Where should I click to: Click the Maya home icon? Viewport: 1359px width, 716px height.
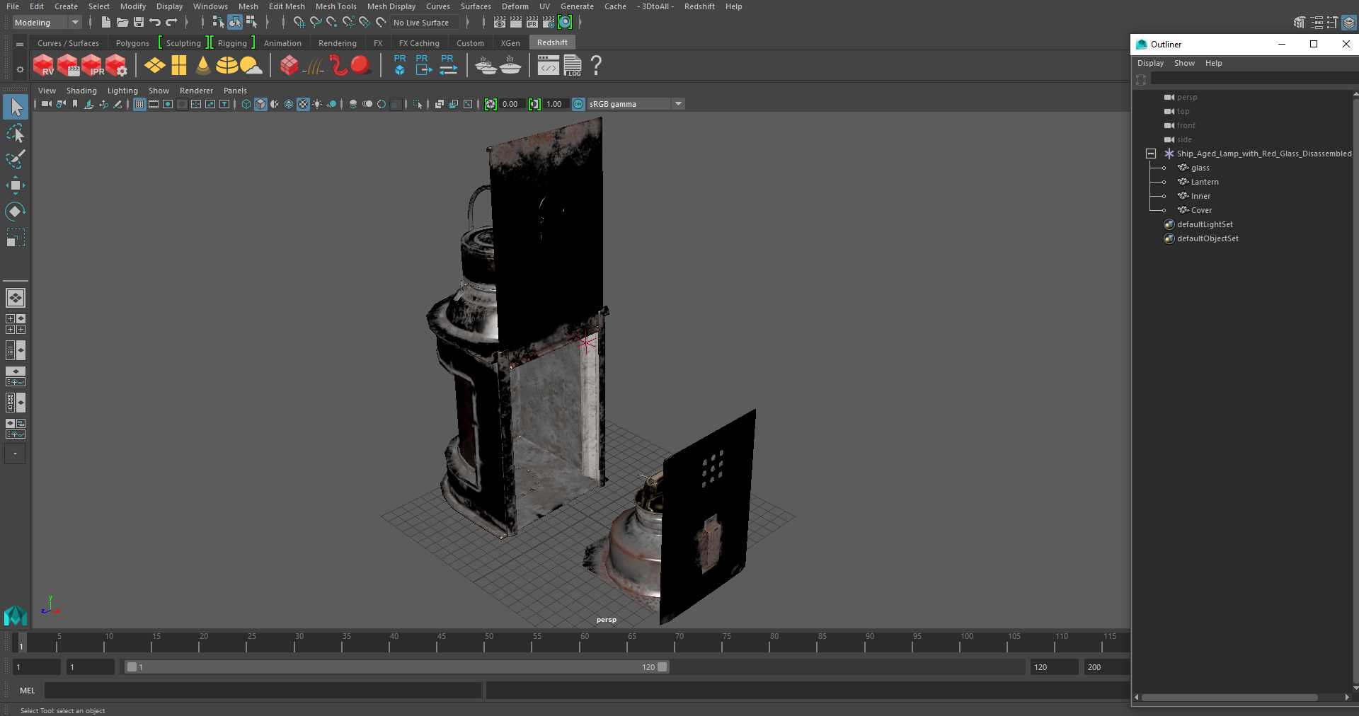[15, 616]
